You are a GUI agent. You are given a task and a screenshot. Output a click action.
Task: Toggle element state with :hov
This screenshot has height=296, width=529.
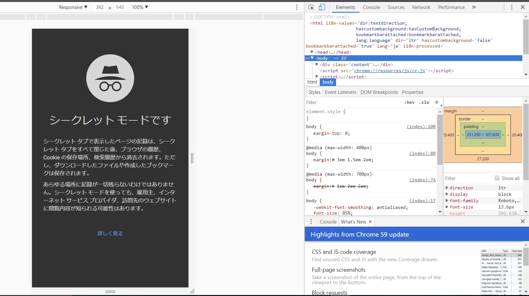click(x=410, y=102)
